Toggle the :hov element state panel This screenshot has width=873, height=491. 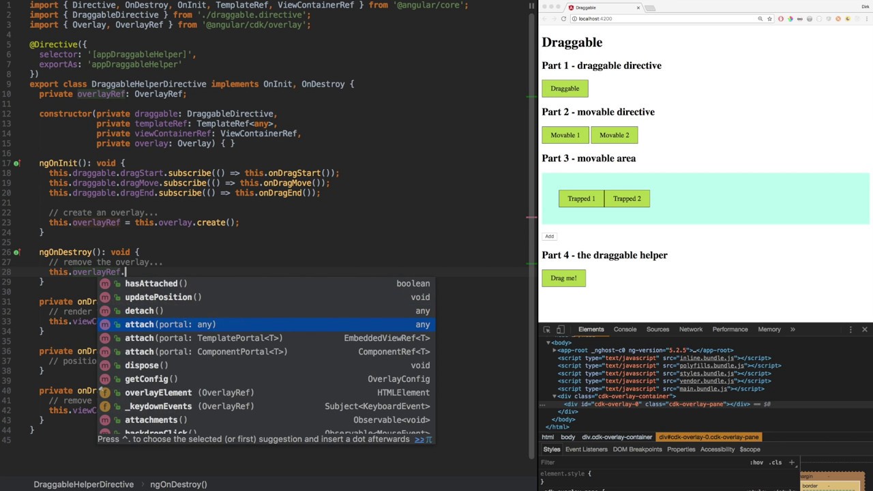pyautogui.click(x=756, y=462)
